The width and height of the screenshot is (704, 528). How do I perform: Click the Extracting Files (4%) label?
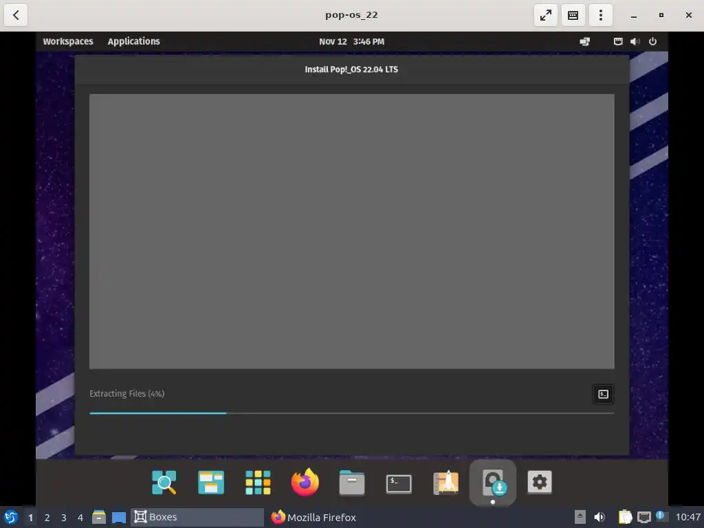coord(126,394)
